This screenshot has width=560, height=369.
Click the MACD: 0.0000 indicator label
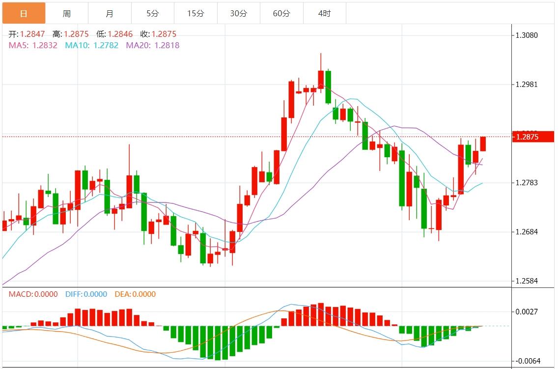click(x=33, y=294)
